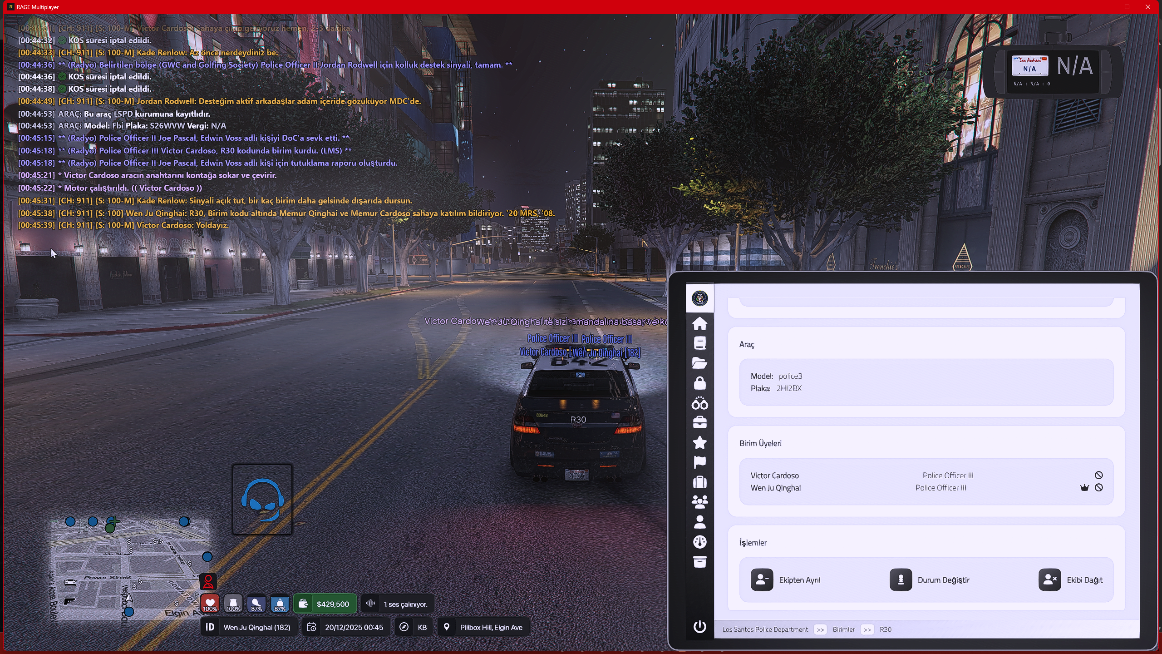Image resolution: width=1162 pixels, height=654 pixels.
Task: Click the crown icon beside Wen Ju Qinghai
Action: pos(1084,487)
